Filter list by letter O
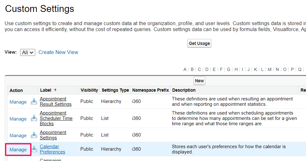Viewport: 306px width, 161px height. [285, 69]
